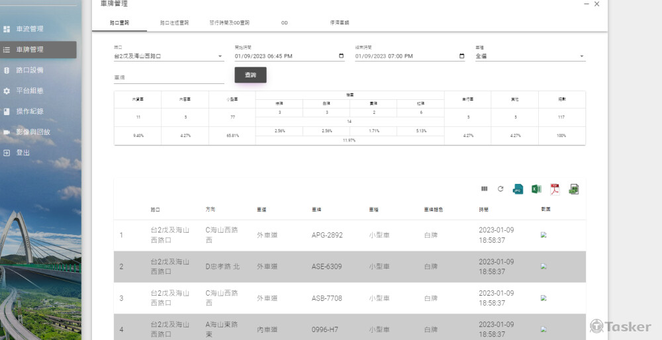This screenshot has height=340, width=662.
Task: Switch to the 旅行時間及OD查詢 tab
Action: (229, 22)
